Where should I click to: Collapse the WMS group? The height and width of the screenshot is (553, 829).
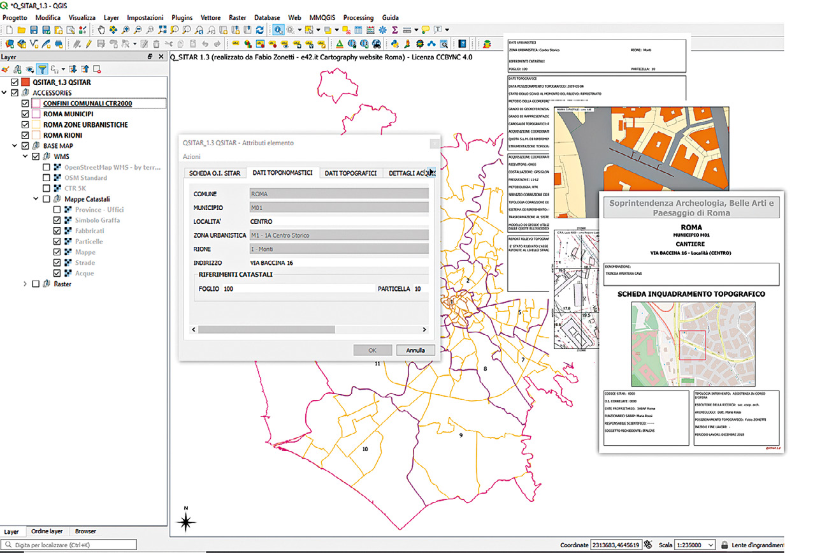tap(25, 156)
